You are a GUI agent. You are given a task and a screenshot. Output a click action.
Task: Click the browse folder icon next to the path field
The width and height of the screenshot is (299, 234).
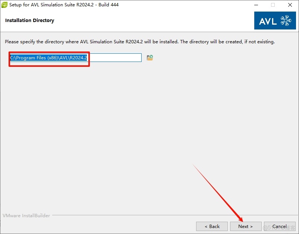pyautogui.click(x=150, y=57)
